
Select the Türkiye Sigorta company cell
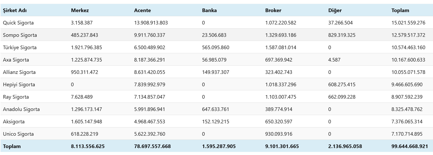pos(20,47)
